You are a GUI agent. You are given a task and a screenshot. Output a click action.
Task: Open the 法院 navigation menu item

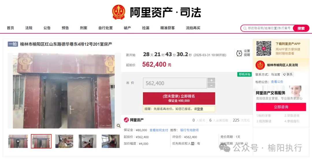point(29,28)
